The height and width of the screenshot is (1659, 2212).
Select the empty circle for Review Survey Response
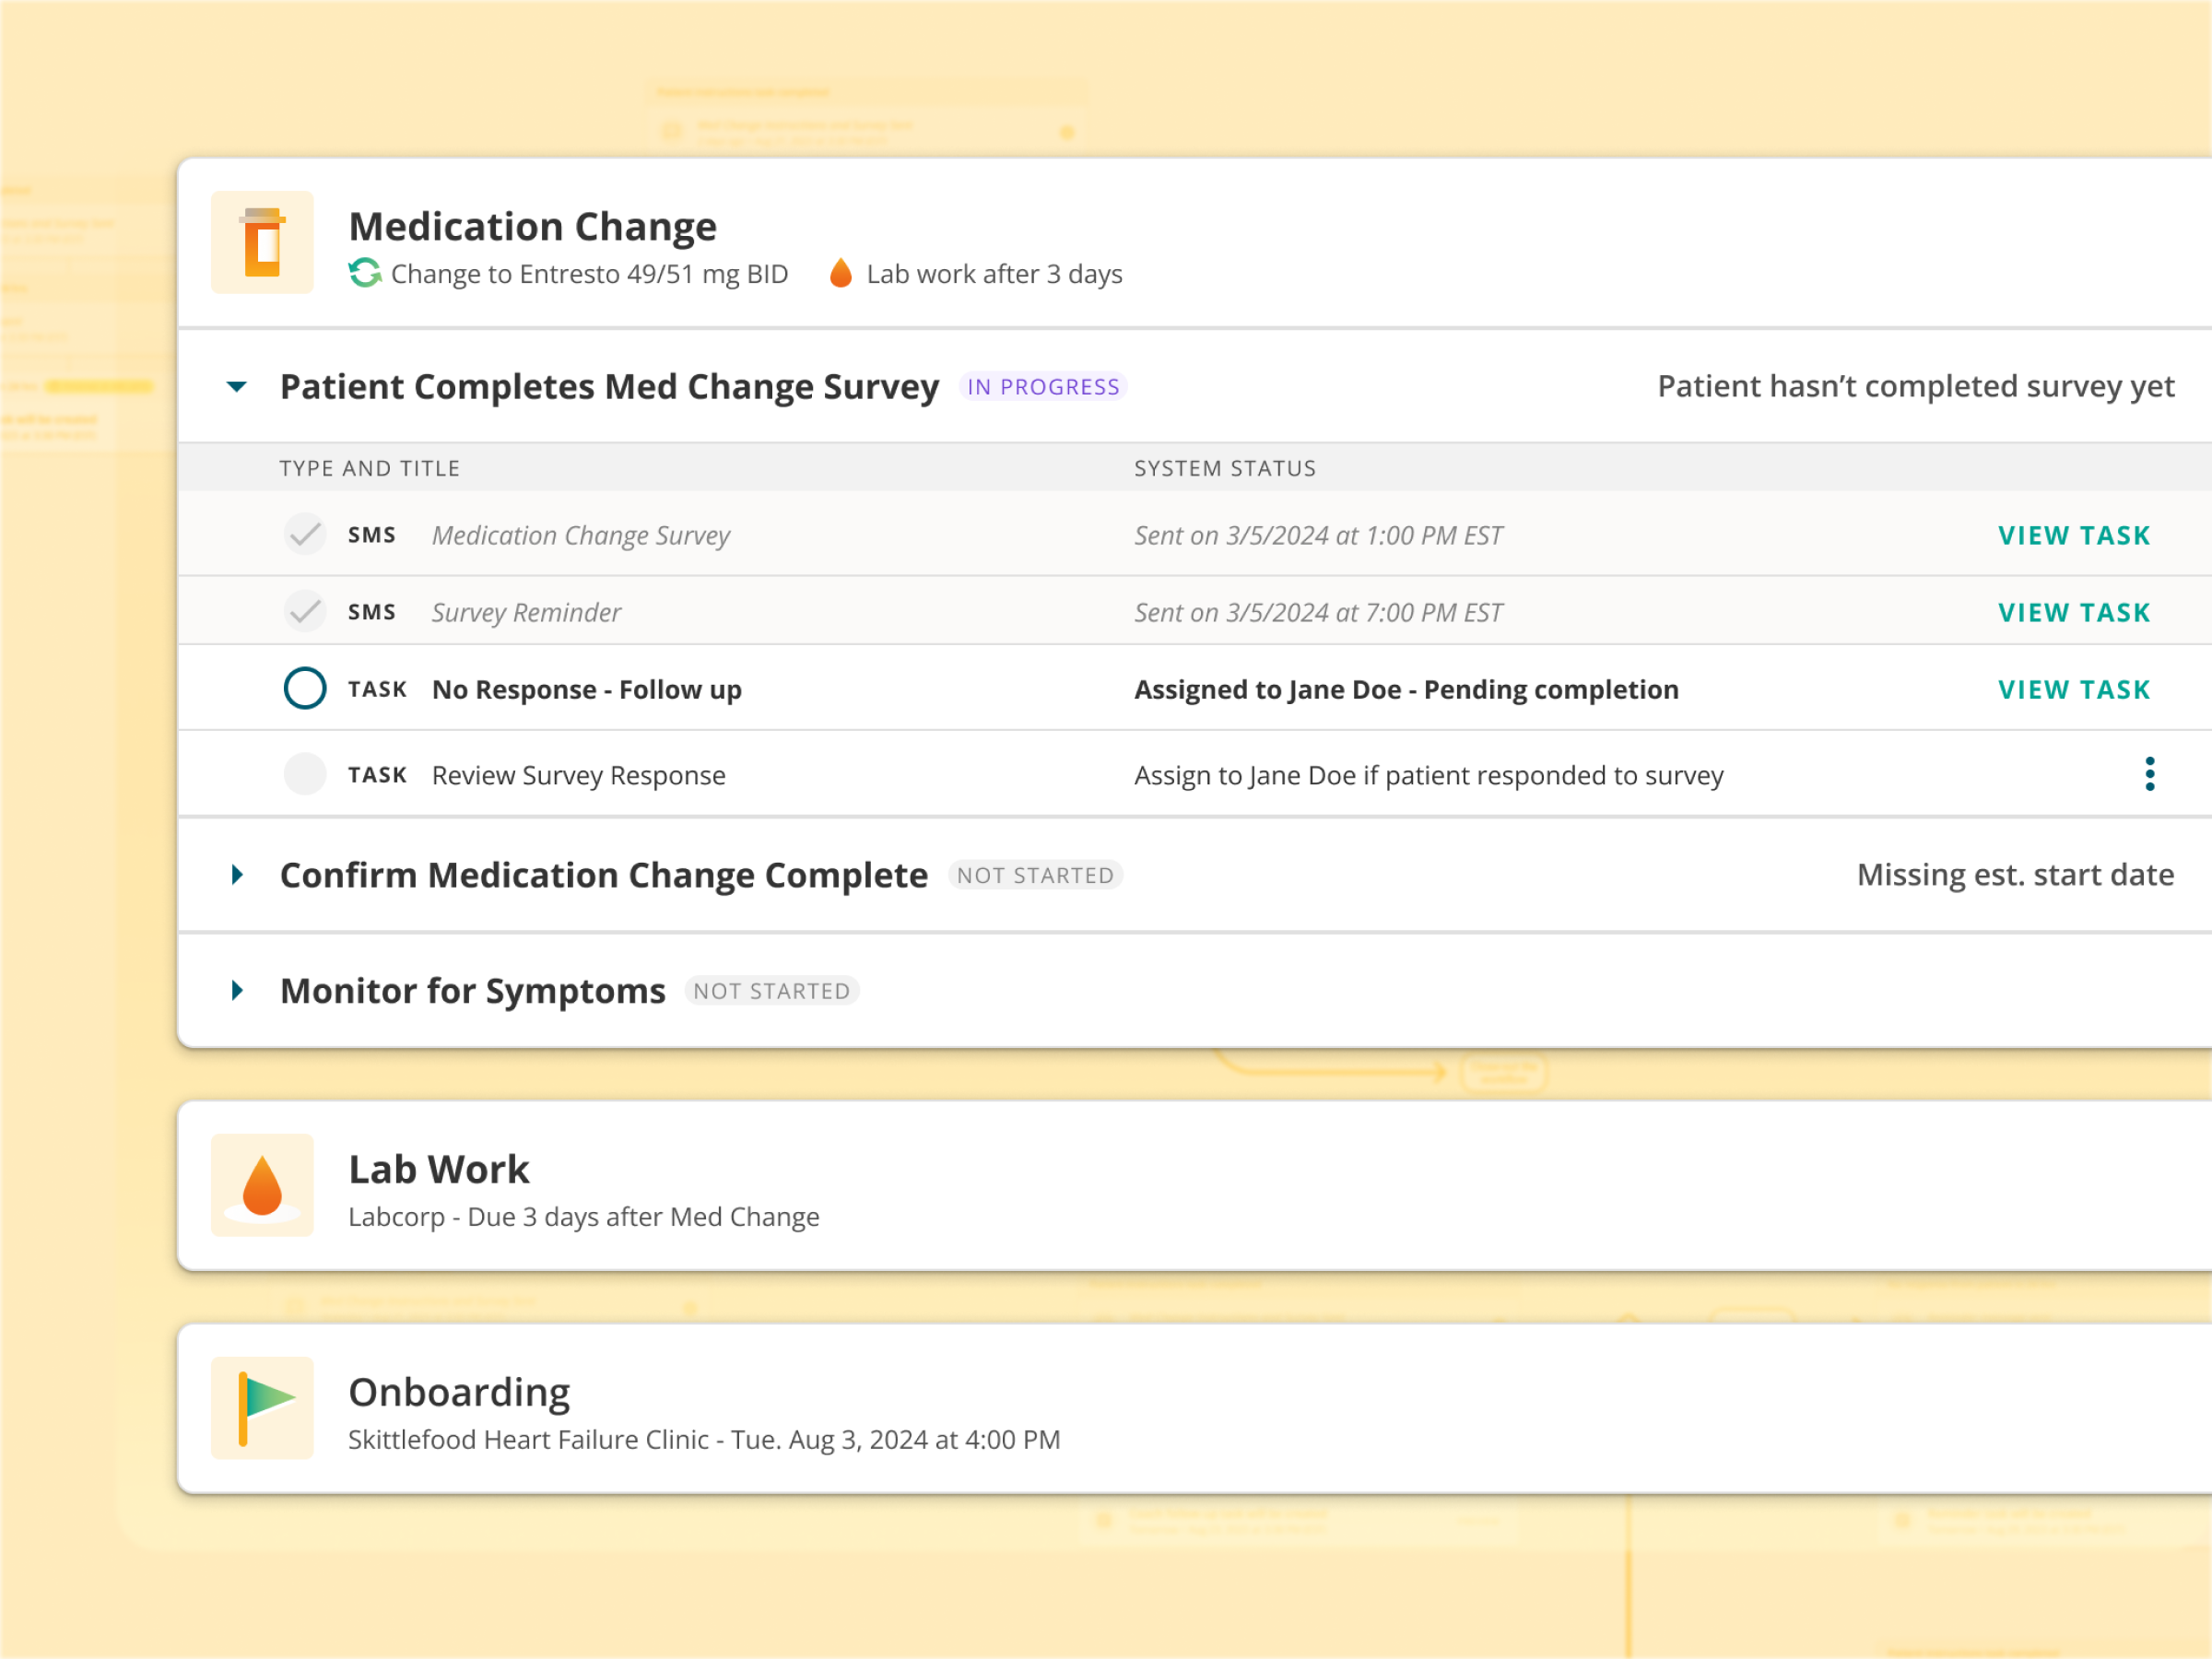(x=304, y=774)
